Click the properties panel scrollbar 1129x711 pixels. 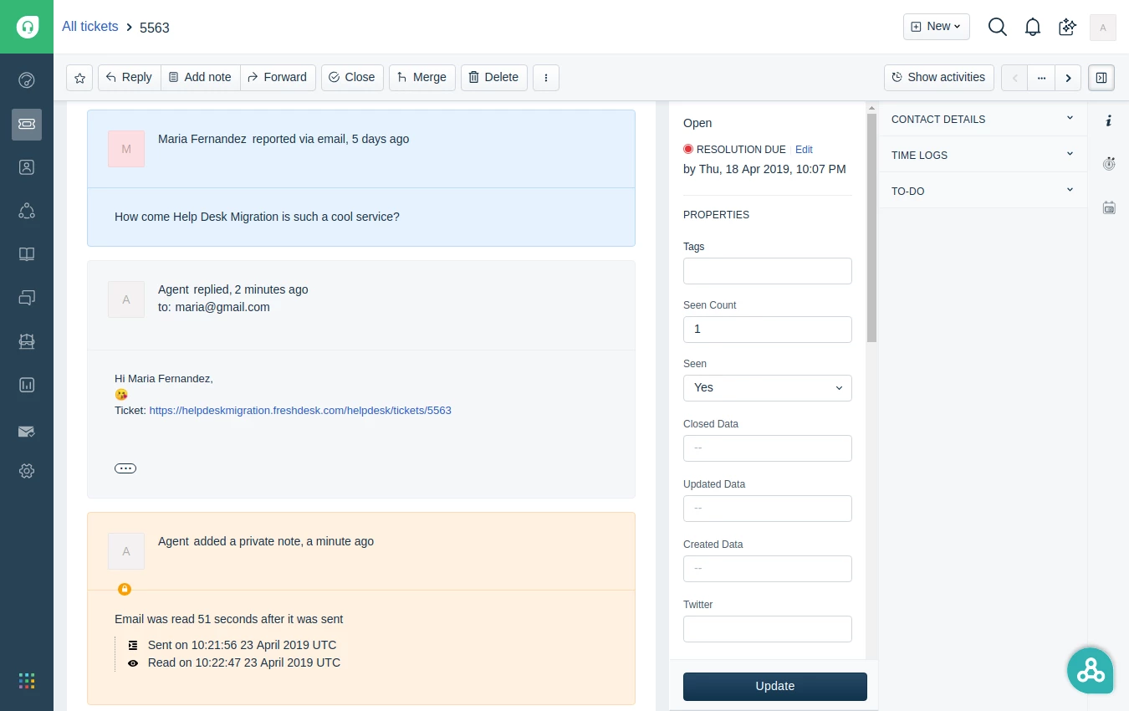[871, 228]
